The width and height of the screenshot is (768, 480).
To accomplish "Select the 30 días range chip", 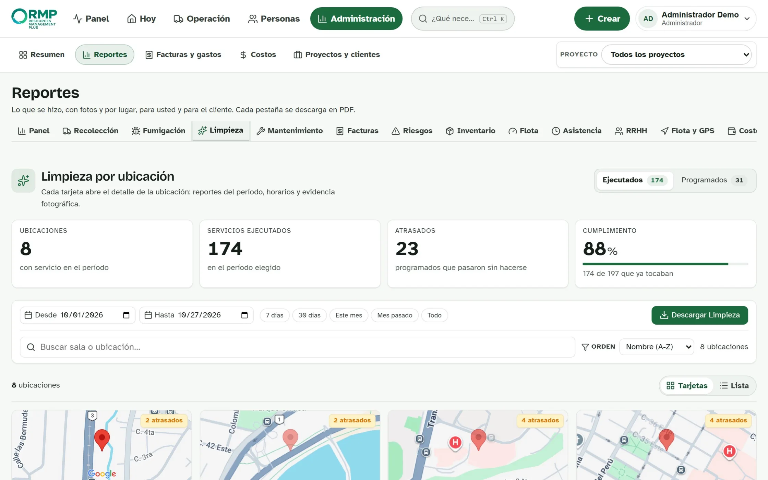I will click(309, 315).
